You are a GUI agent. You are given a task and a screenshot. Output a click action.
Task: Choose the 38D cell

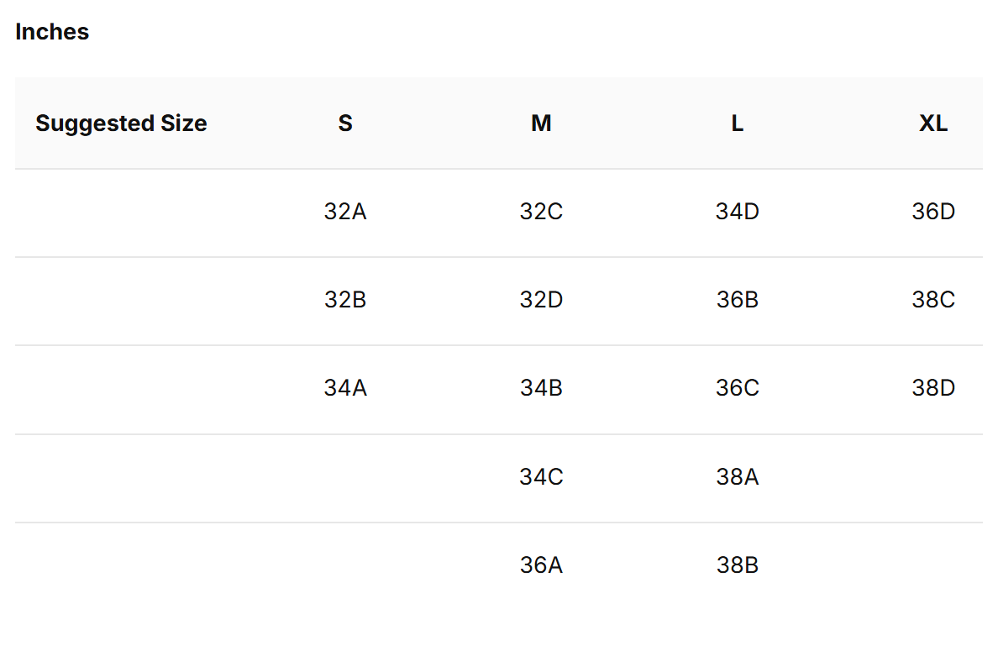tap(933, 387)
